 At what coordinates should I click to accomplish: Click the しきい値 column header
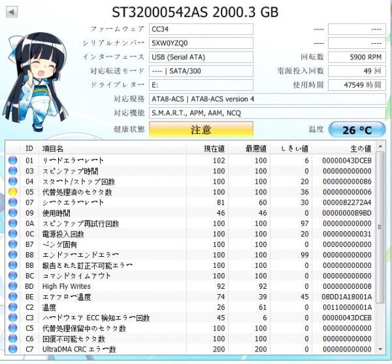[x=291, y=148]
